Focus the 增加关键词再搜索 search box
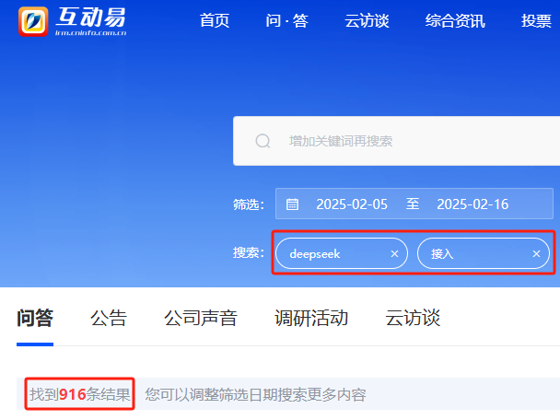The image size is (560, 420). pyautogui.click(x=396, y=141)
